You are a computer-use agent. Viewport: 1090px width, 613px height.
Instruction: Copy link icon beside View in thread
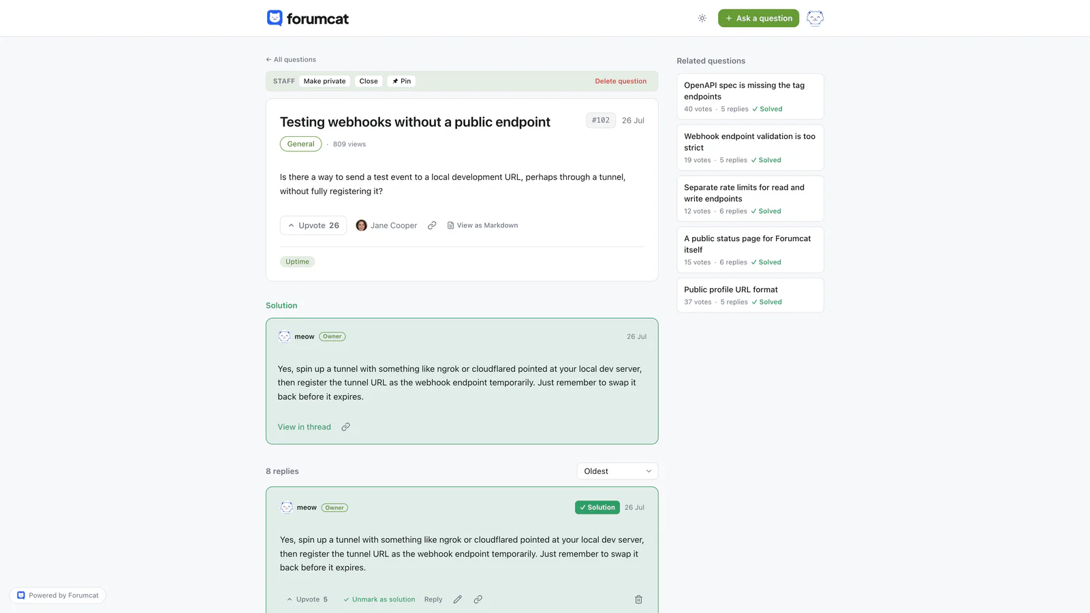coord(345,427)
